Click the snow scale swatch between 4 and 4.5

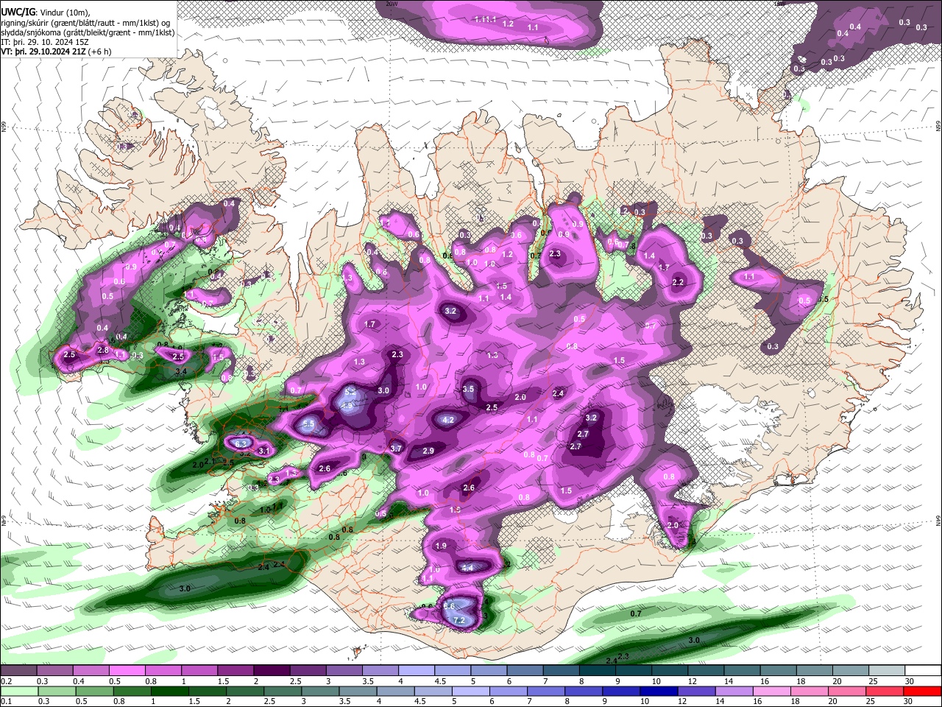[416, 671]
